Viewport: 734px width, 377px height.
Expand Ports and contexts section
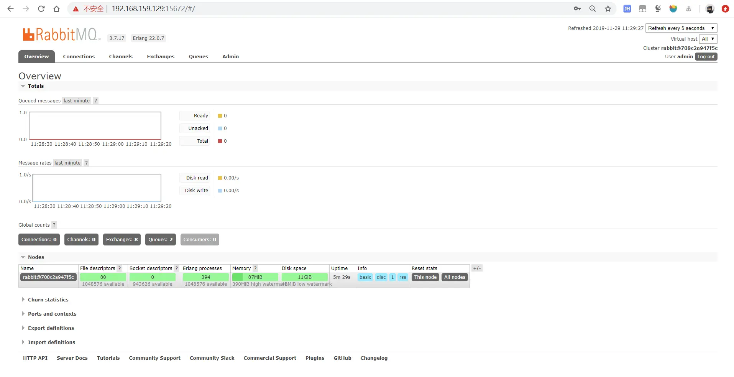click(49, 314)
